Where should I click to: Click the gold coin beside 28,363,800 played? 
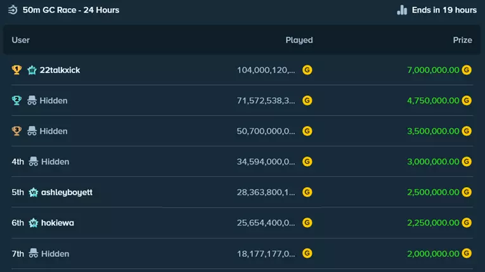(307, 192)
